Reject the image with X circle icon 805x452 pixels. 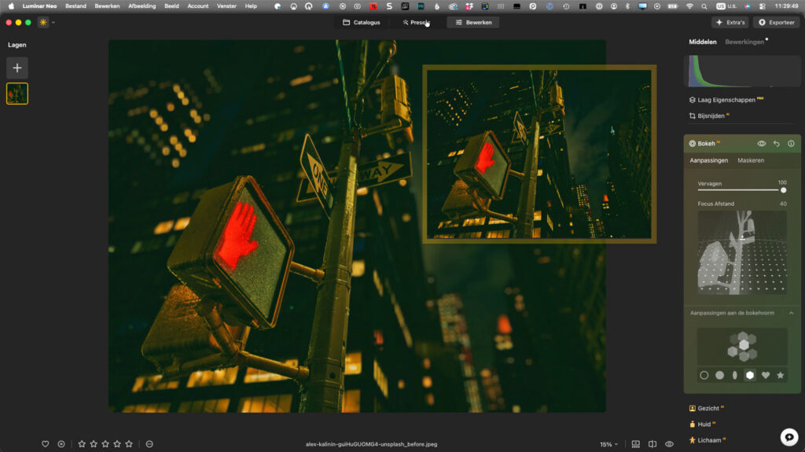point(61,444)
